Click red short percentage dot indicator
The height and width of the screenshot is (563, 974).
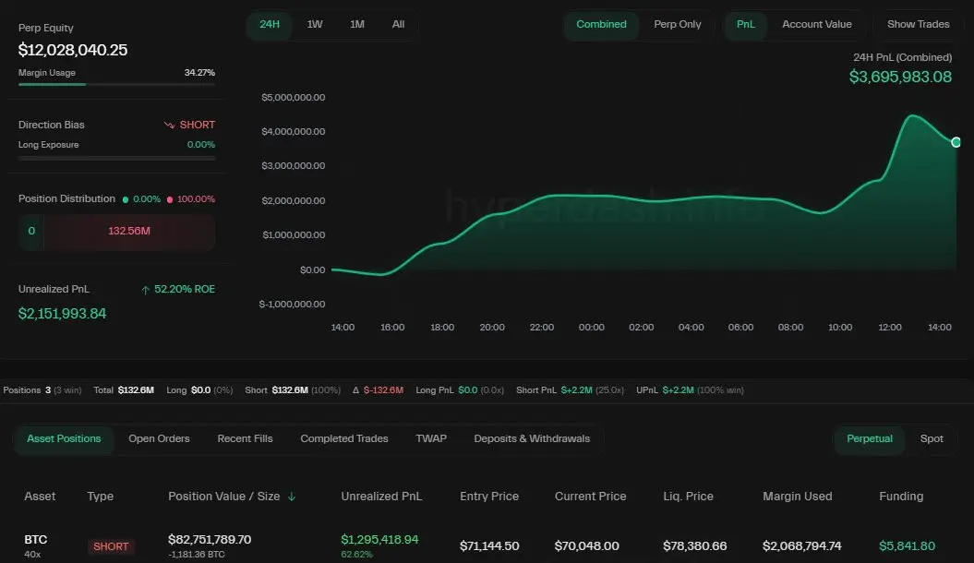click(170, 199)
